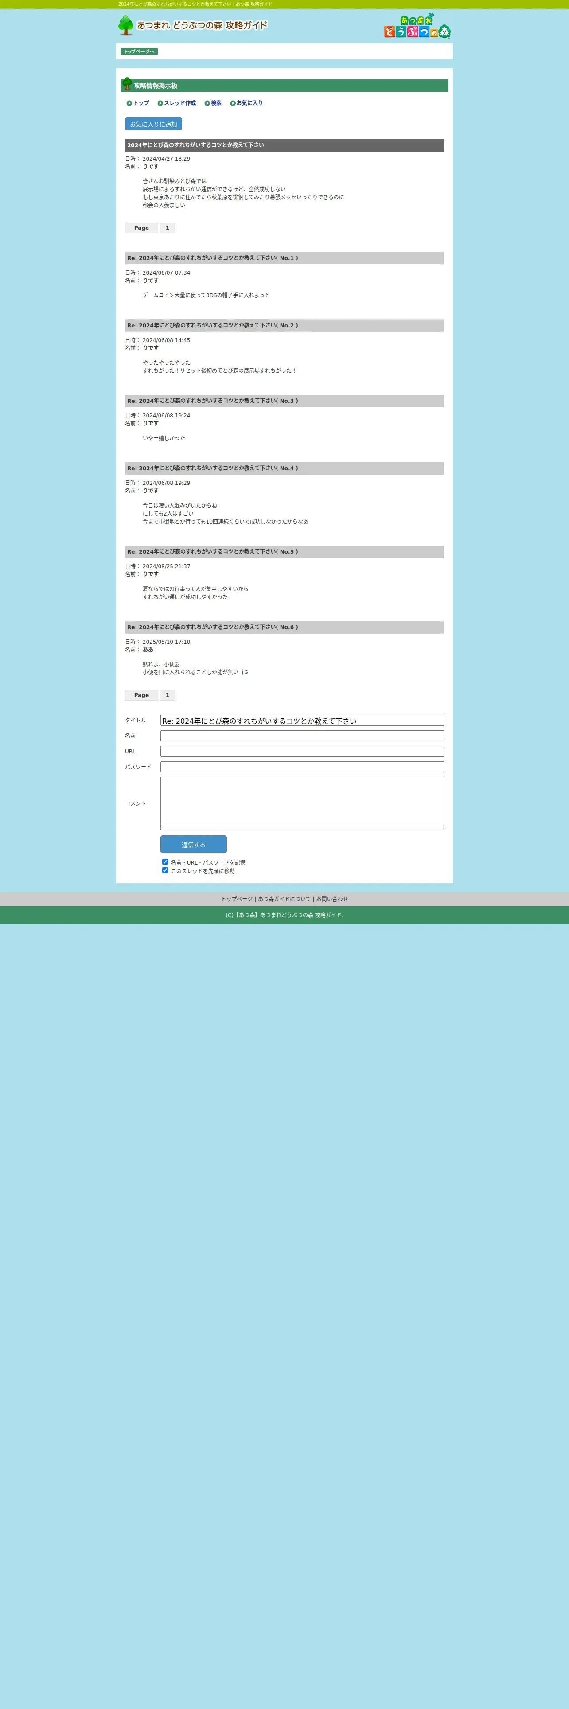Click the tree icon by 攻略情報掲示板

coord(127,83)
